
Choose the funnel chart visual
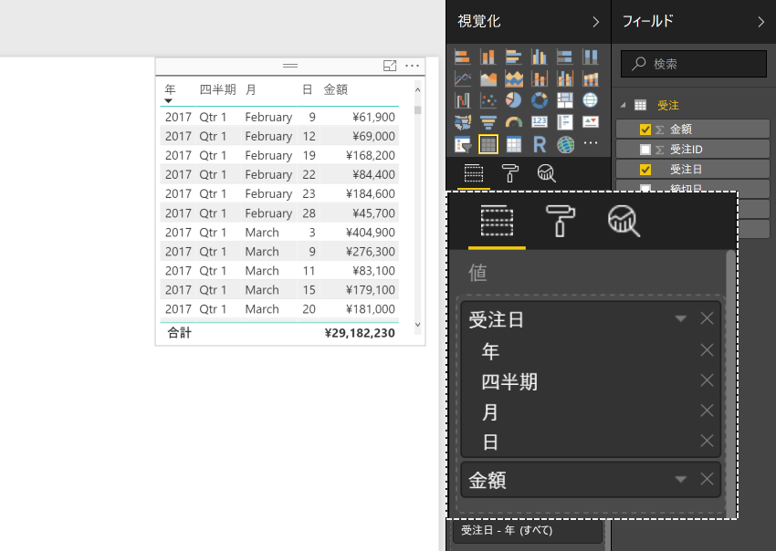pyautogui.click(x=488, y=122)
